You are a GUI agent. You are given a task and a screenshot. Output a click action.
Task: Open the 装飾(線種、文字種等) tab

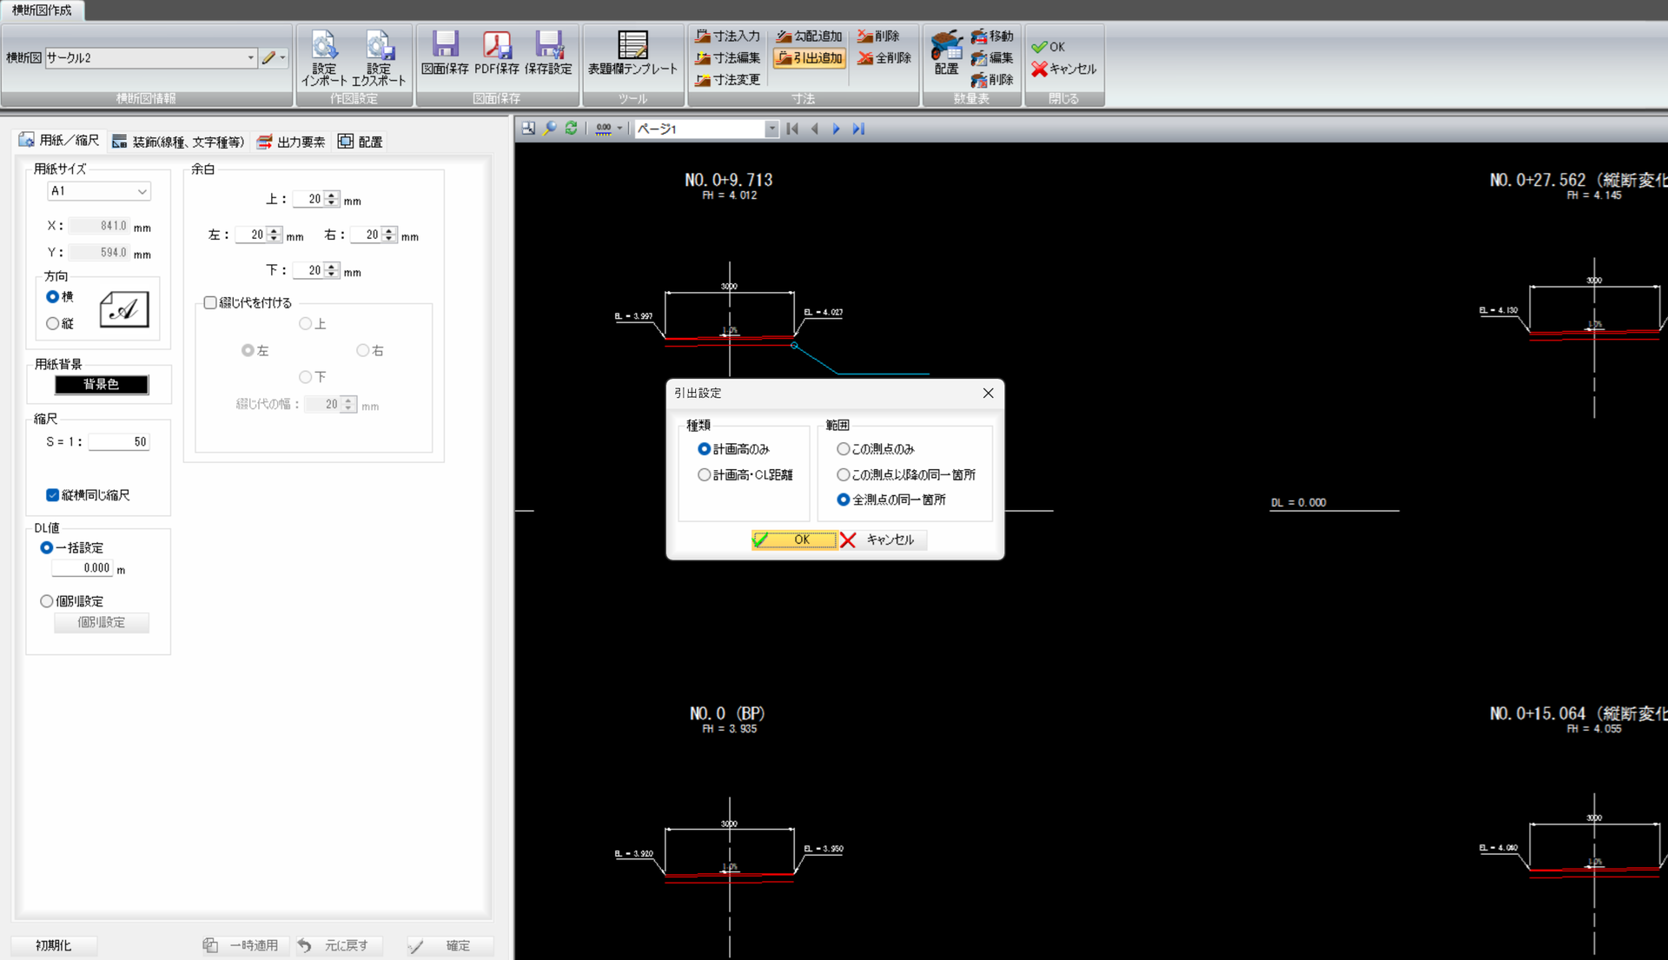pyautogui.click(x=179, y=142)
